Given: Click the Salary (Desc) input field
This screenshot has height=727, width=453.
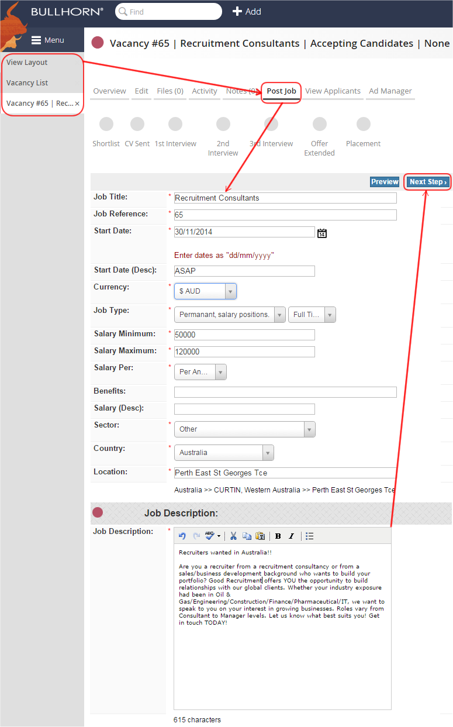Looking at the screenshot, I should click(244, 409).
